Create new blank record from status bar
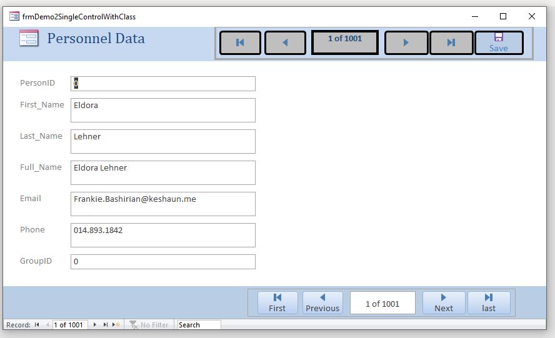 (116, 324)
